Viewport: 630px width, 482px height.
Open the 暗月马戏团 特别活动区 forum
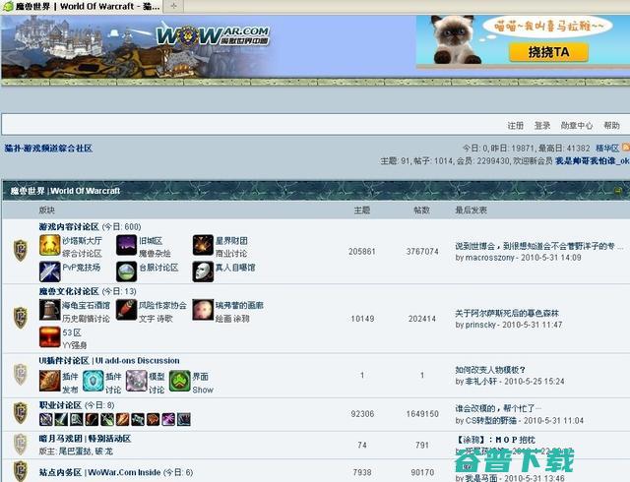pyautogui.click(x=86, y=438)
